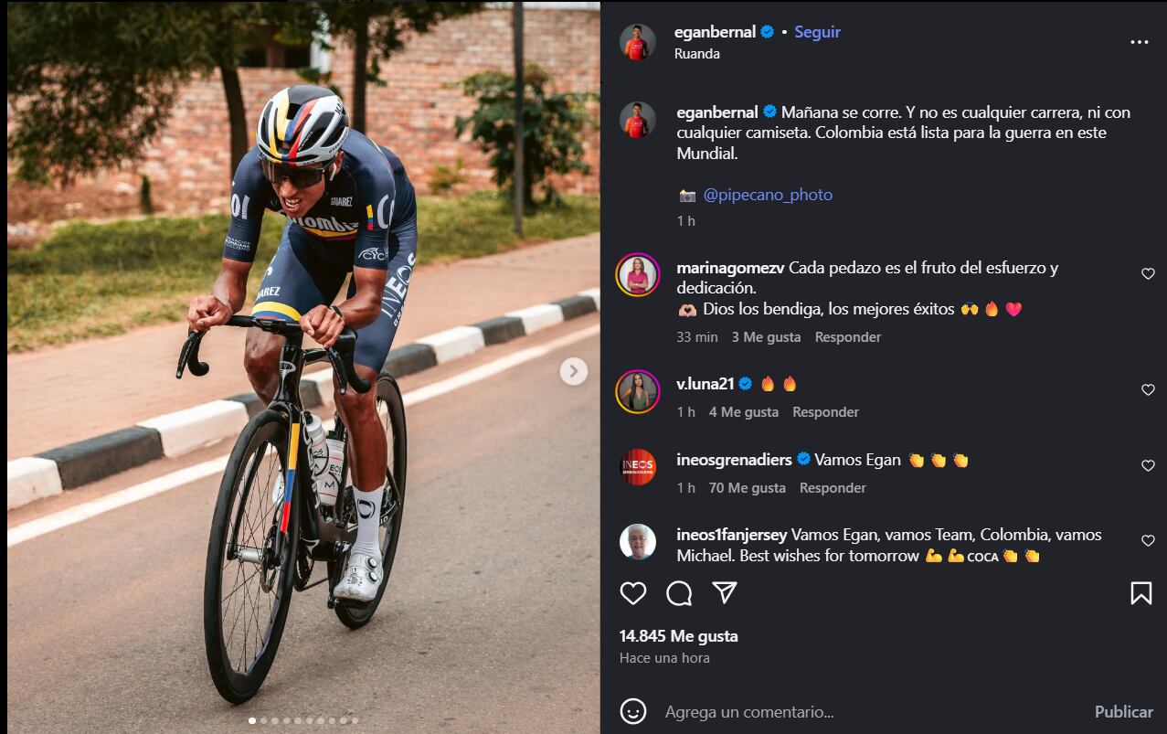1167x734 pixels.
Task: Share the post using the paper plane icon
Action: [x=723, y=593]
